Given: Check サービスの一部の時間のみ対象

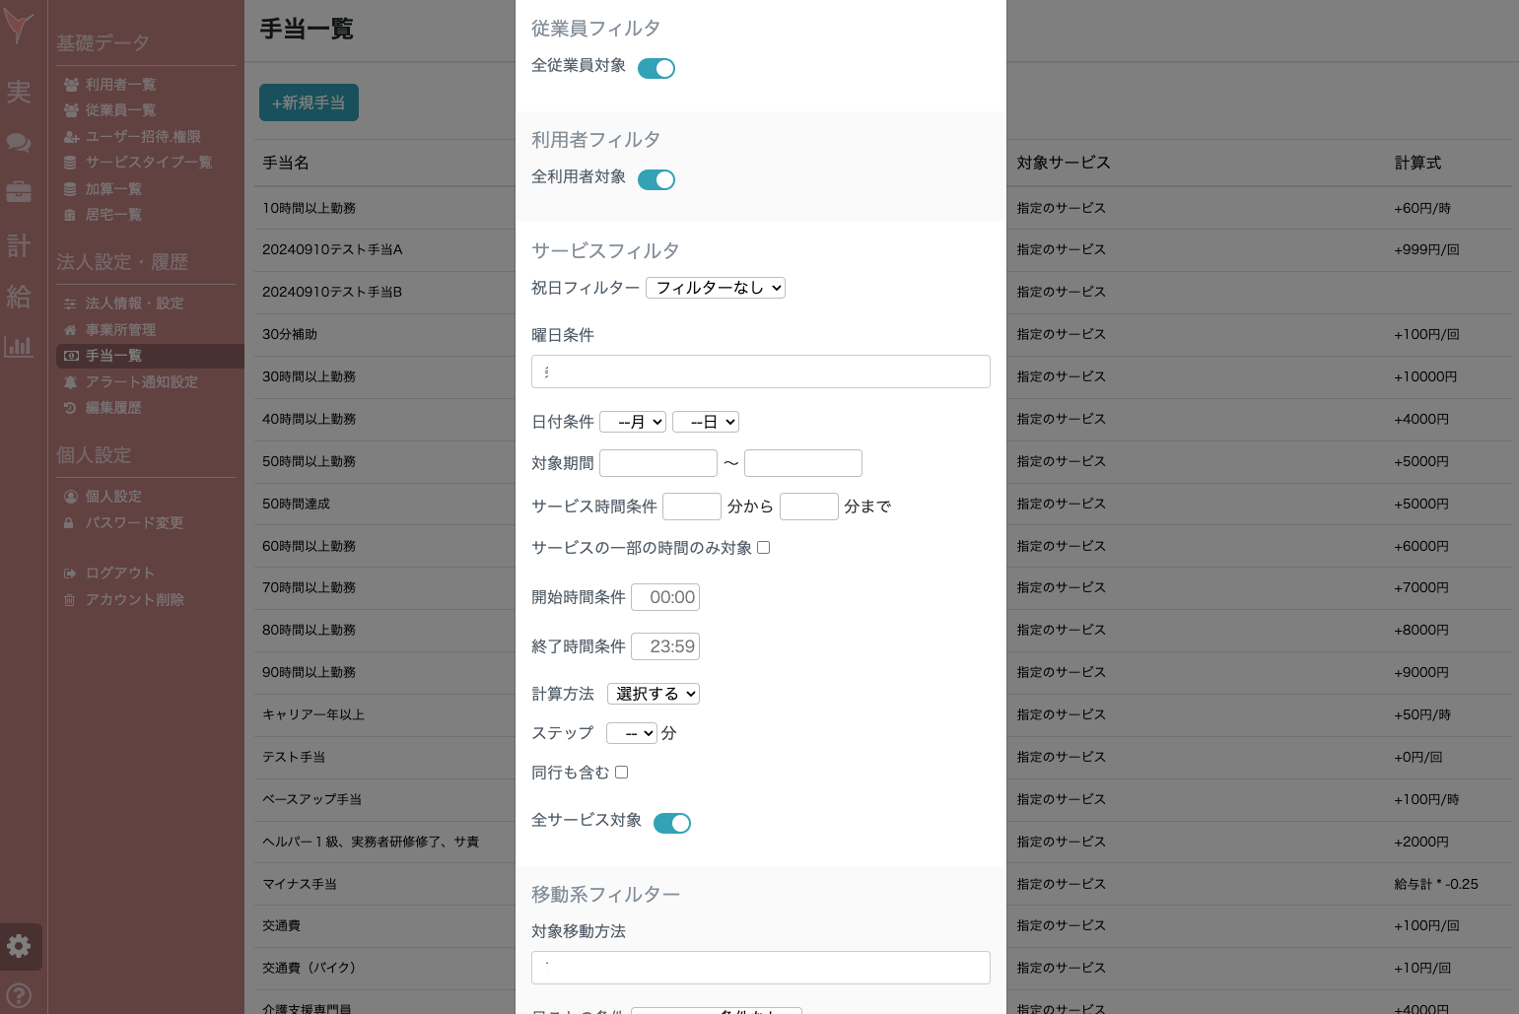Looking at the screenshot, I should 764,547.
